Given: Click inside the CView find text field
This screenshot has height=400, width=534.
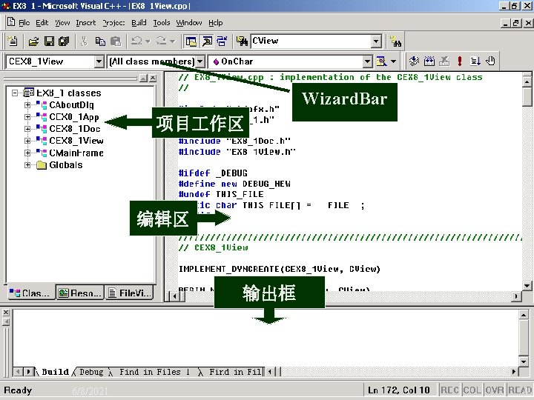Looking at the screenshot, I should click(311, 41).
